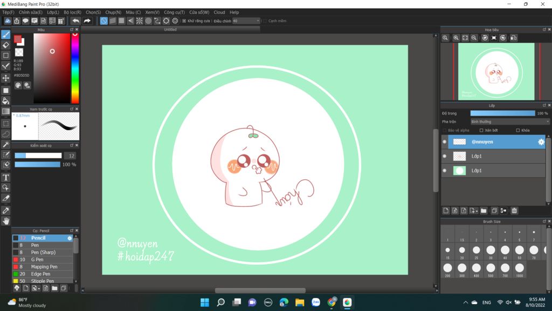Select the Eraser tool
552x311 pixels.
6,45
